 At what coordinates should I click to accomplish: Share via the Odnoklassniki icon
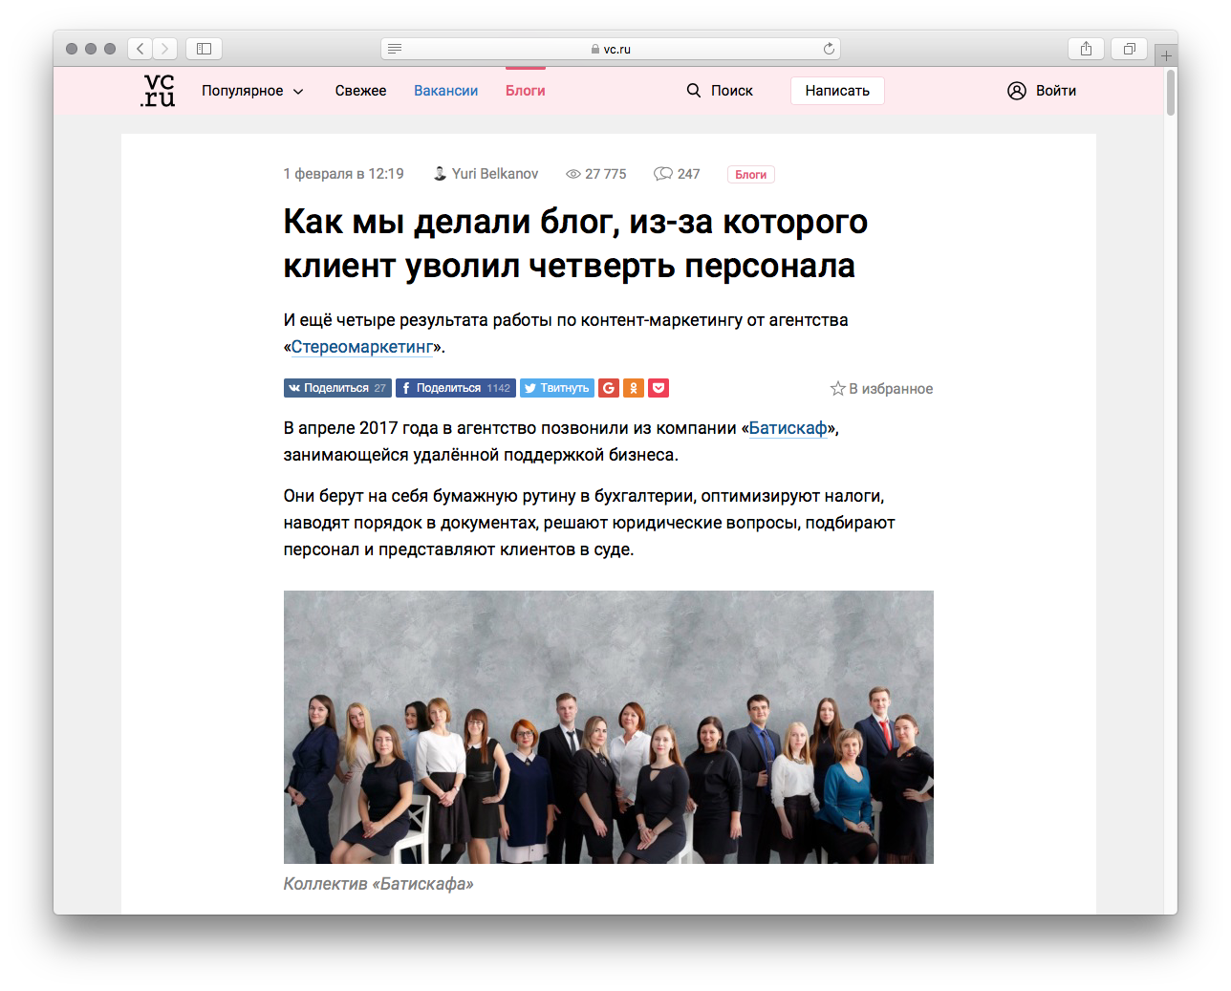tap(634, 388)
